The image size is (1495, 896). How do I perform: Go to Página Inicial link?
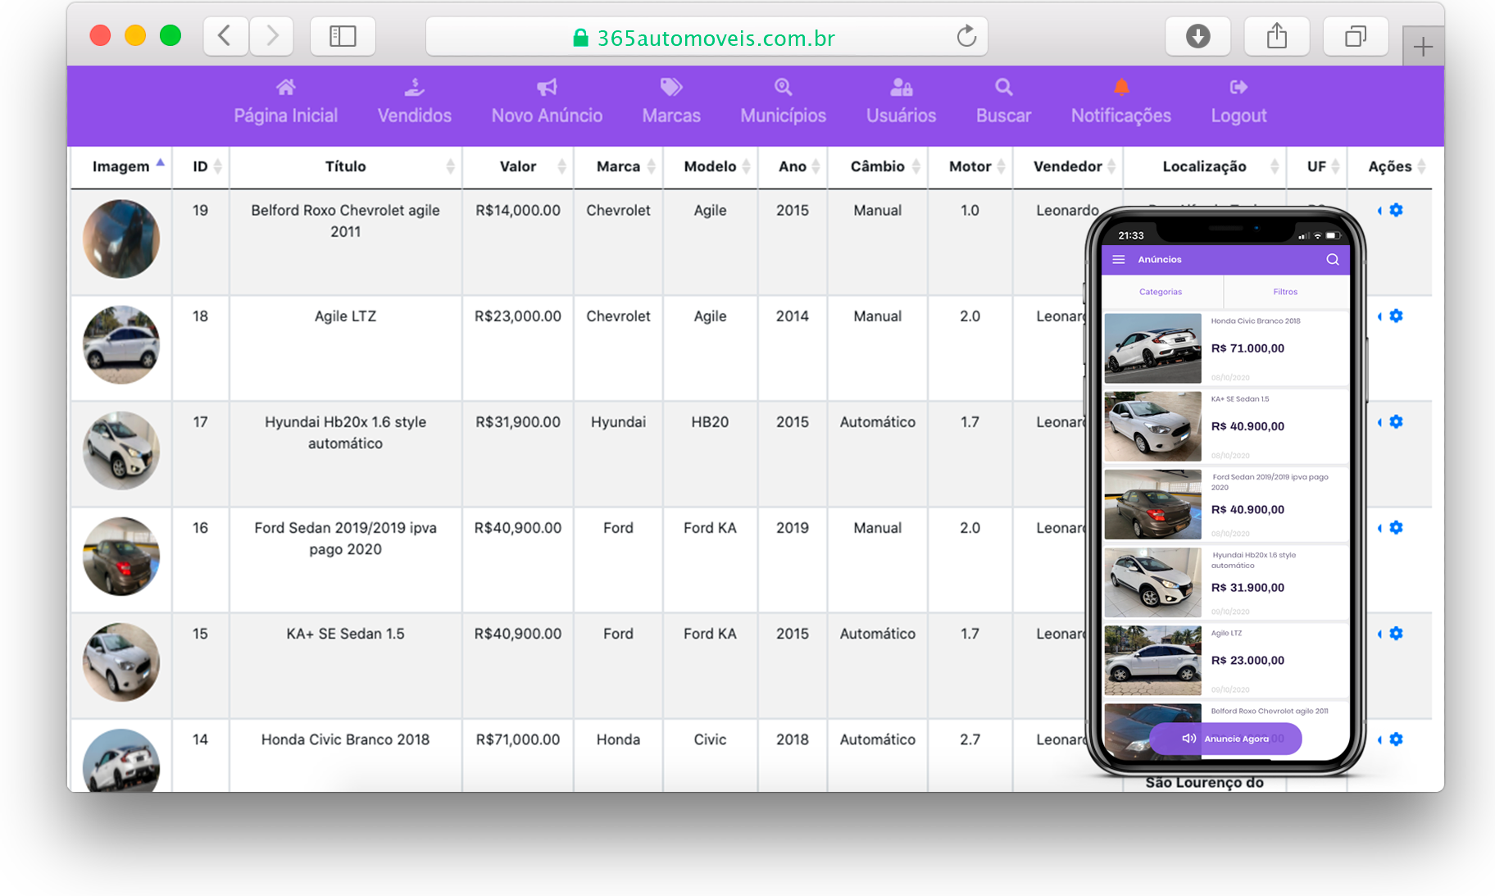click(x=285, y=116)
